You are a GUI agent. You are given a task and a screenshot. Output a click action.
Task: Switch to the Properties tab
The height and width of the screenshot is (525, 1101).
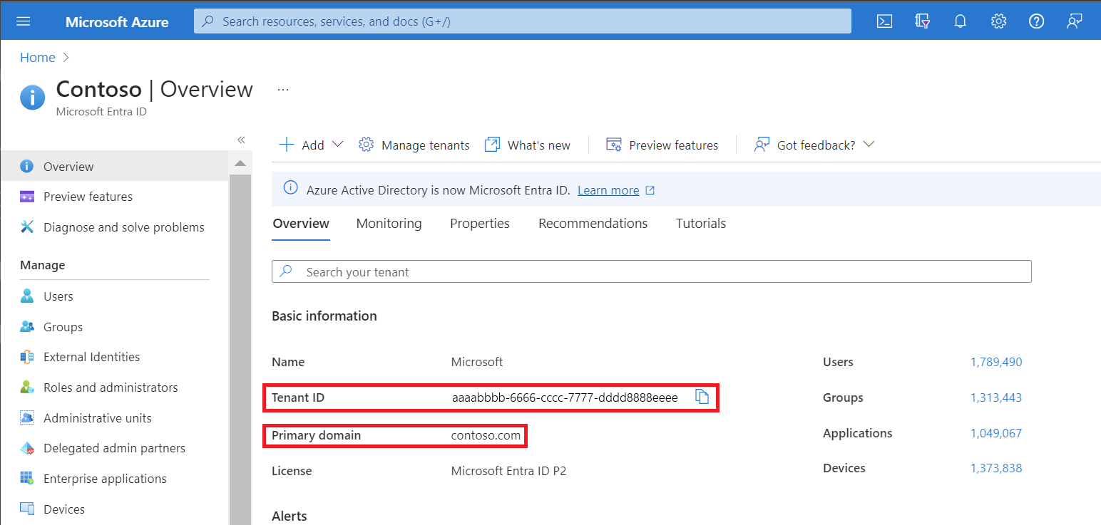[479, 224]
